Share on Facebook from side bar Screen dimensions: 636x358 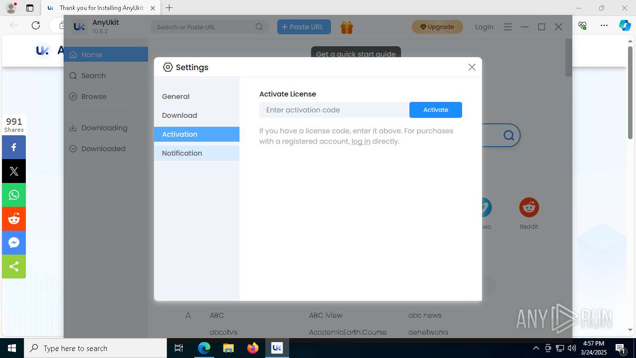pos(14,147)
